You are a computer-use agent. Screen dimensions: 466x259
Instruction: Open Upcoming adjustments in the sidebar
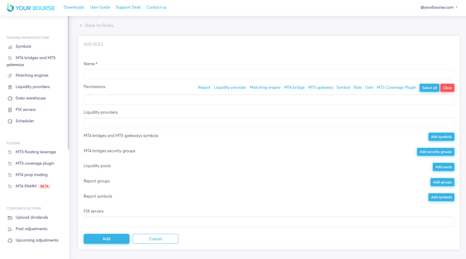click(37, 240)
